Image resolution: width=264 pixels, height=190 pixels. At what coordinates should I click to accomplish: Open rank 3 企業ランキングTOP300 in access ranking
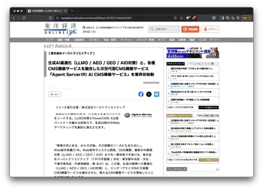click(x=193, y=84)
